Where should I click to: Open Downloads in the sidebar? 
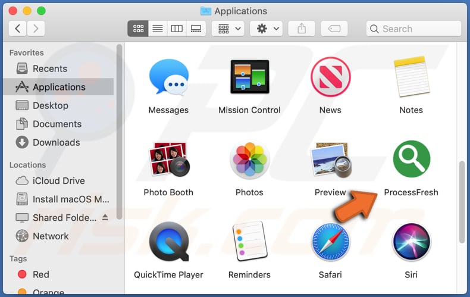pyautogui.click(x=58, y=142)
